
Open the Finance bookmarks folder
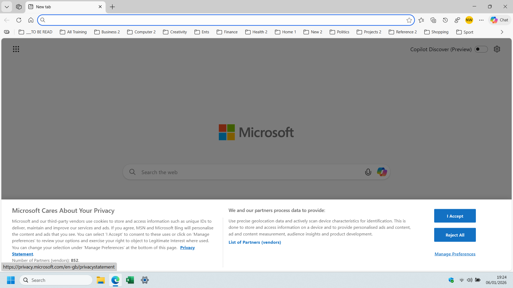pyautogui.click(x=227, y=32)
